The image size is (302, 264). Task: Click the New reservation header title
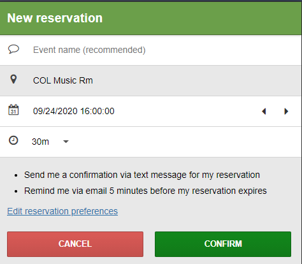(55, 18)
